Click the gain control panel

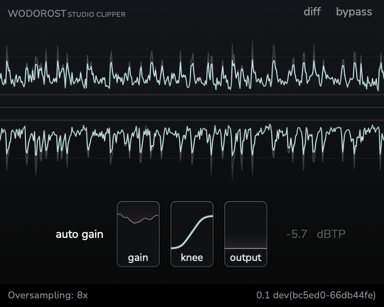138,234
